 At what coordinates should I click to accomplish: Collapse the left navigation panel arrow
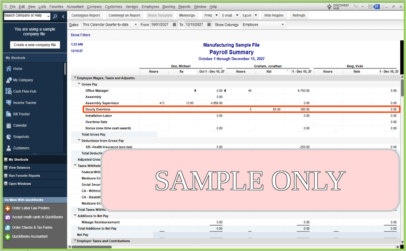point(63,17)
